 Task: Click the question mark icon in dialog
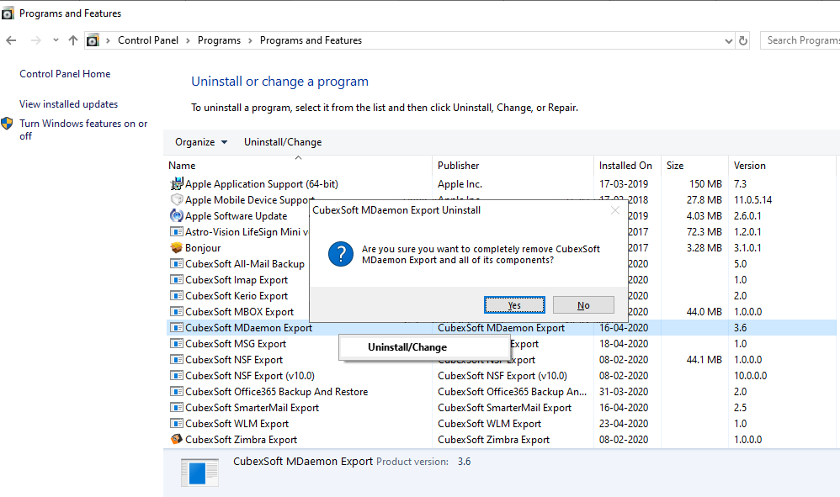pyautogui.click(x=341, y=254)
